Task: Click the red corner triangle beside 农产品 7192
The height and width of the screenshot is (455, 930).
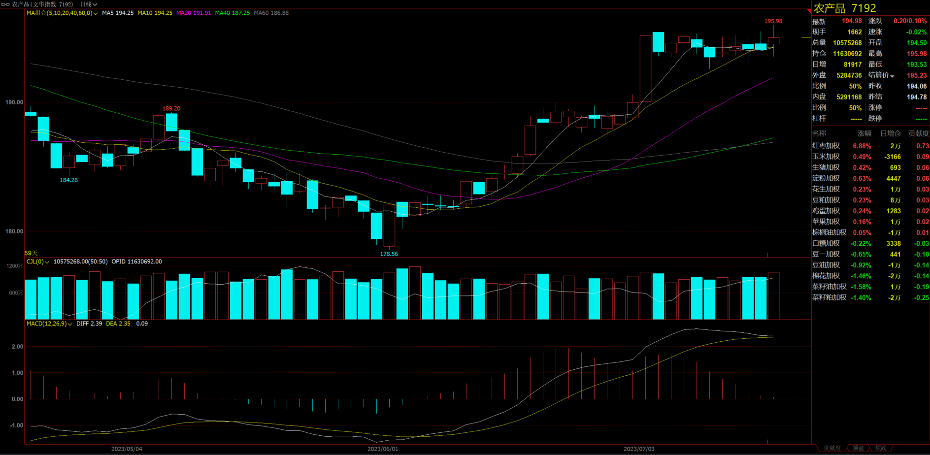Action: 808,11
